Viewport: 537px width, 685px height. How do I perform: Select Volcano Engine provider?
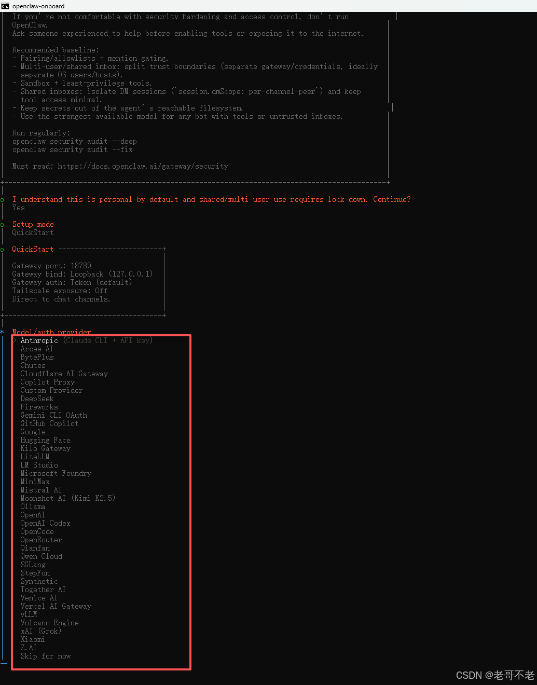[50, 623]
